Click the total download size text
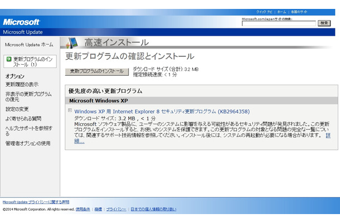 (x=166, y=69)
